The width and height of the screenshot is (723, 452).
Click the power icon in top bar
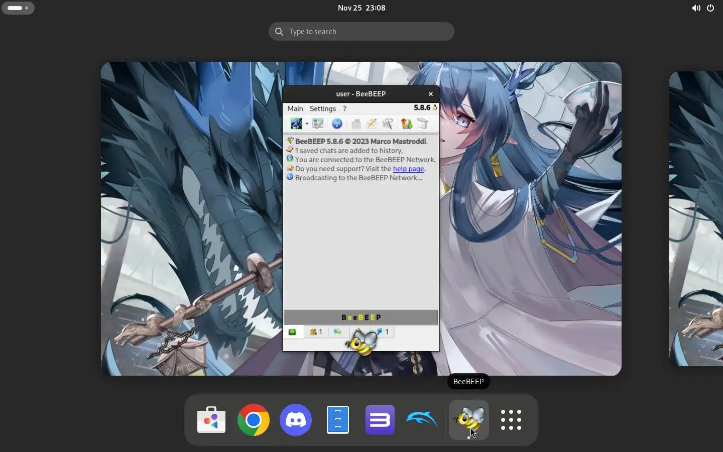(710, 8)
